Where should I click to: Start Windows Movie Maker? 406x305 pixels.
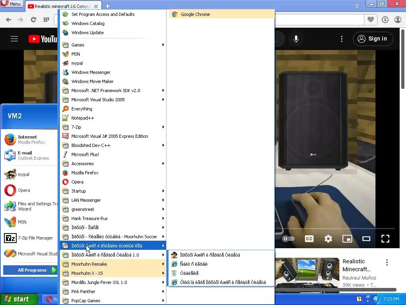(113, 81)
